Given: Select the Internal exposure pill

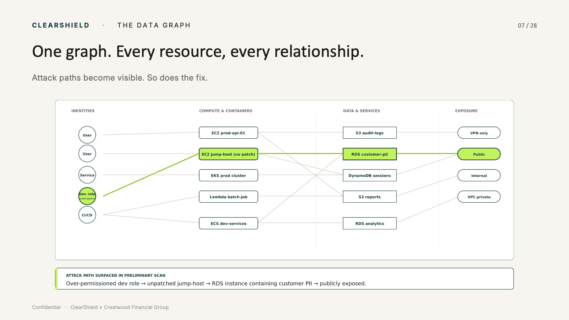Looking at the screenshot, I should click(x=479, y=175).
